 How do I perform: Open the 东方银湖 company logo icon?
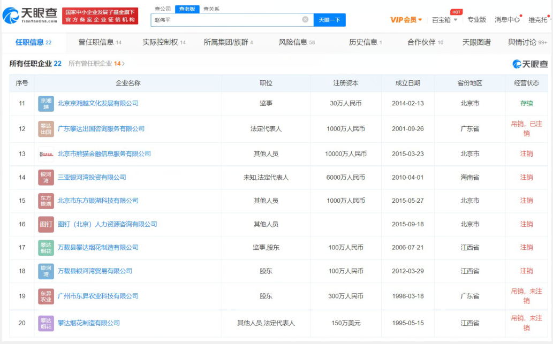[x=46, y=201]
